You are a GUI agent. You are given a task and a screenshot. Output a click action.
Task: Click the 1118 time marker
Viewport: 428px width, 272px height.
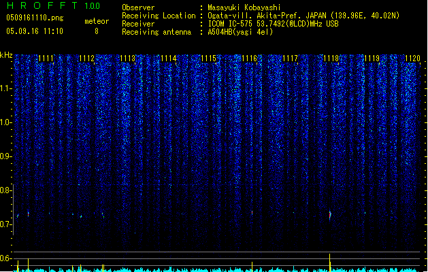click(331, 58)
